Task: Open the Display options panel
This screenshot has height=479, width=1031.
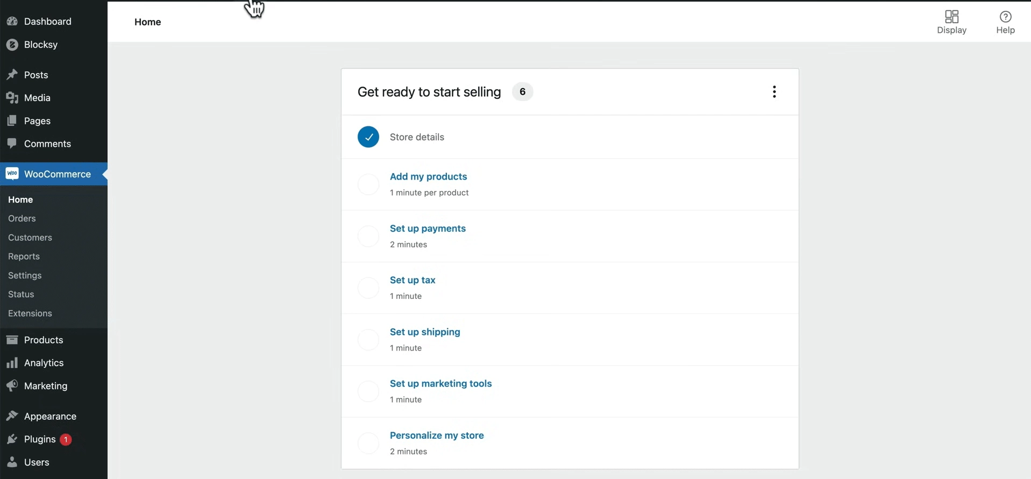Action: pos(951,22)
